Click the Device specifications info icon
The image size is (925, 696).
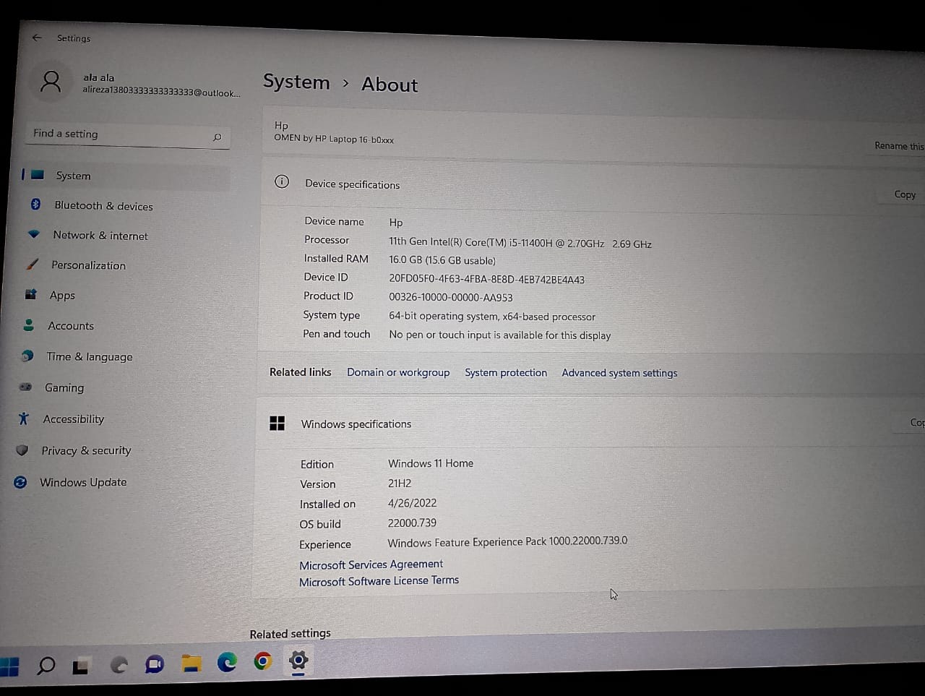pos(282,181)
